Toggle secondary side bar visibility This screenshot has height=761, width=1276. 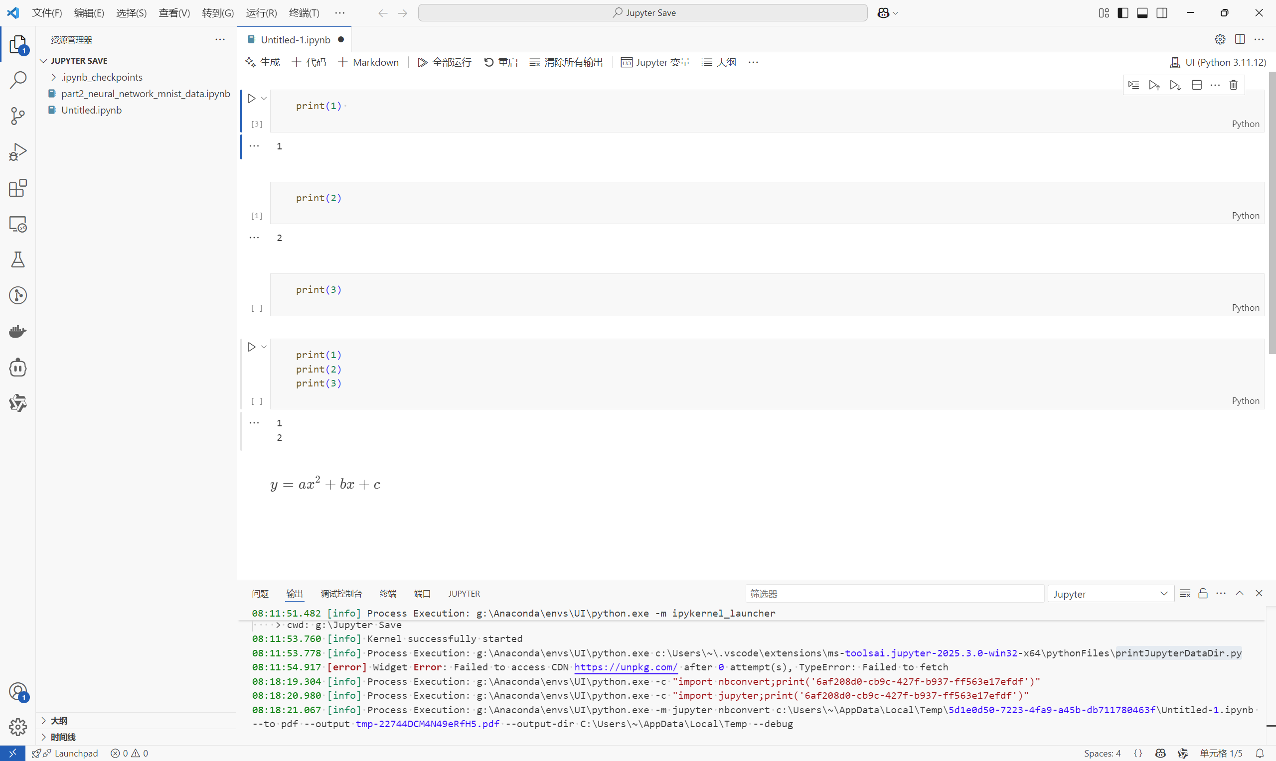click(x=1161, y=13)
